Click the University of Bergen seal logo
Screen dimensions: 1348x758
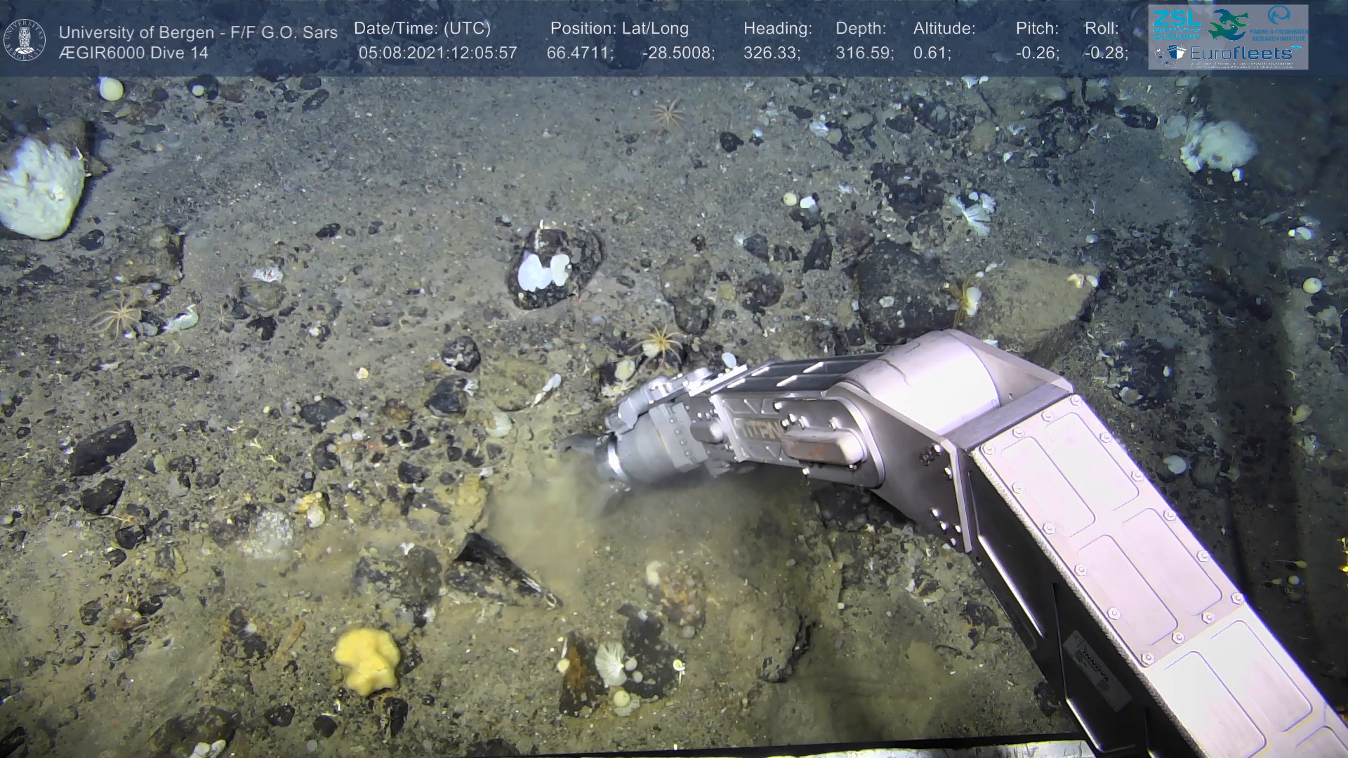point(25,40)
